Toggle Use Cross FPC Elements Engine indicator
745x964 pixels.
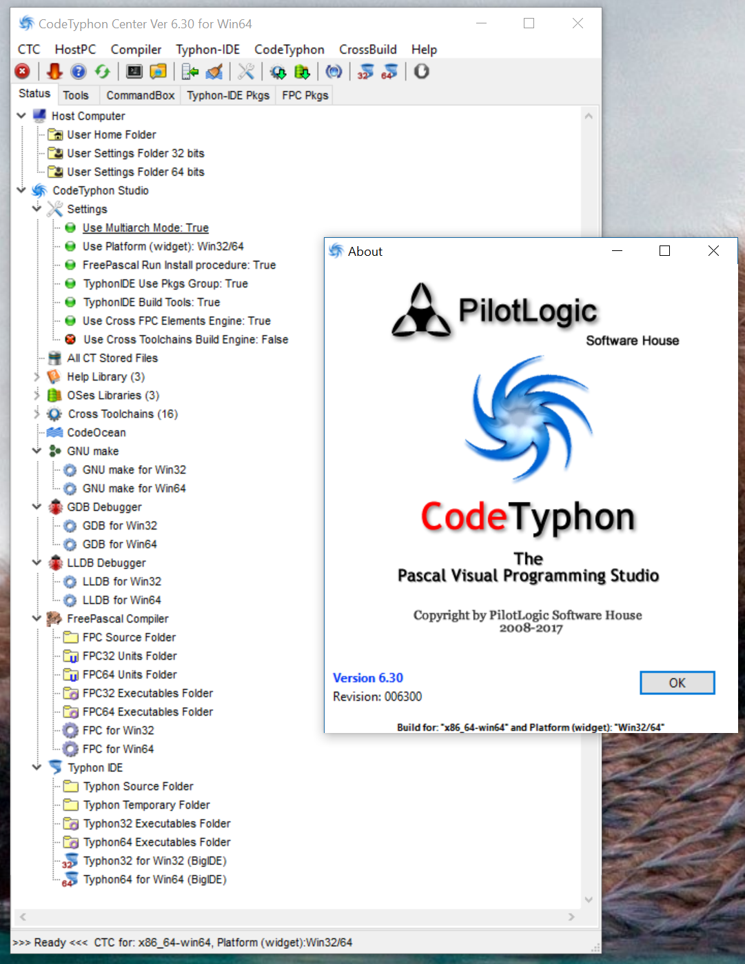pyautogui.click(x=70, y=321)
